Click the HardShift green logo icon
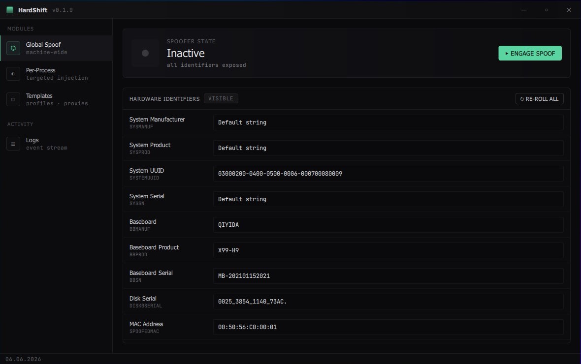Screen dimensions: 581x364 (10, 10)
